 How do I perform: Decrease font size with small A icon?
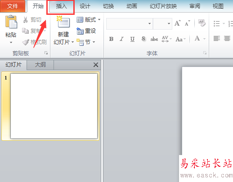click(x=188, y=23)
